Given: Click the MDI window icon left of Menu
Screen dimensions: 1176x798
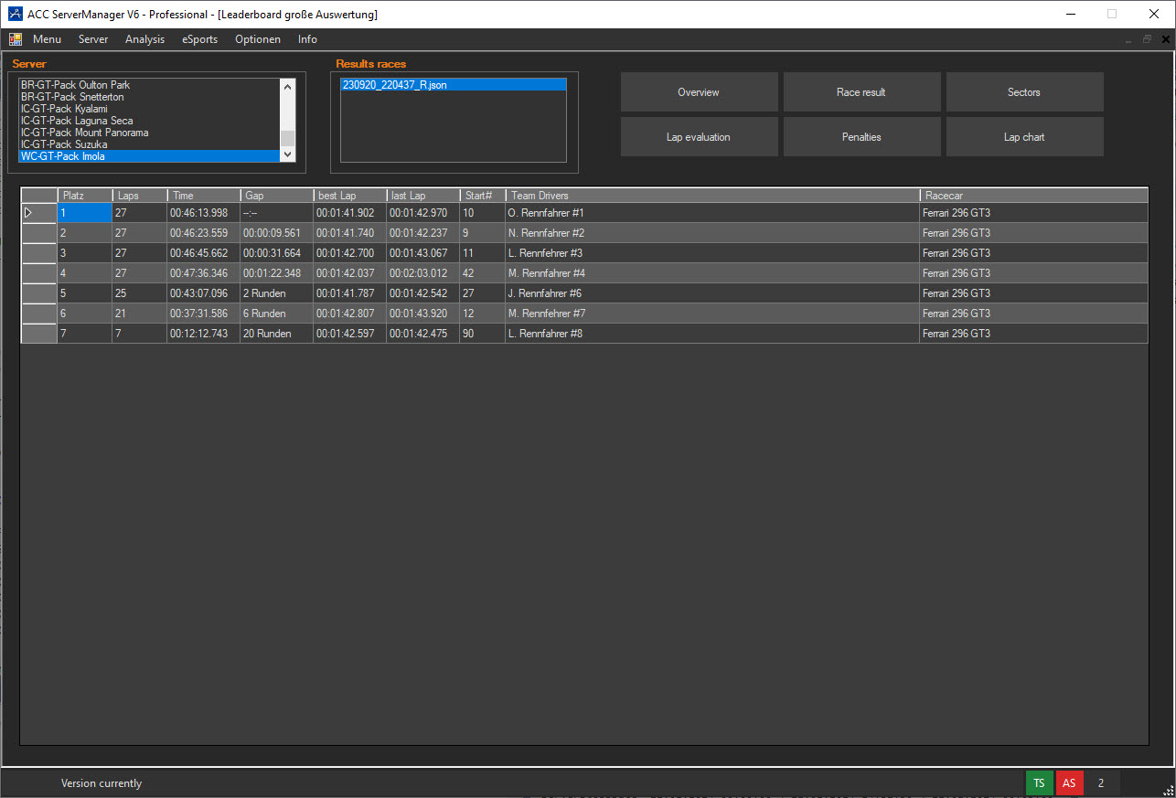Looking at the screenshot, I should point(16,39).
